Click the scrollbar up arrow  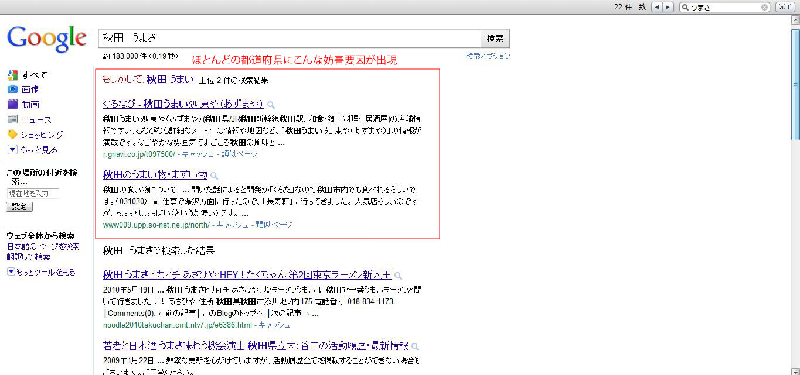(795, 20)
